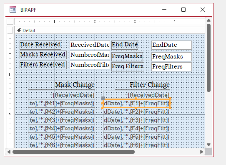Click the selected [F1]+[FreqFilt] expression box

click(x=137, y=103)
